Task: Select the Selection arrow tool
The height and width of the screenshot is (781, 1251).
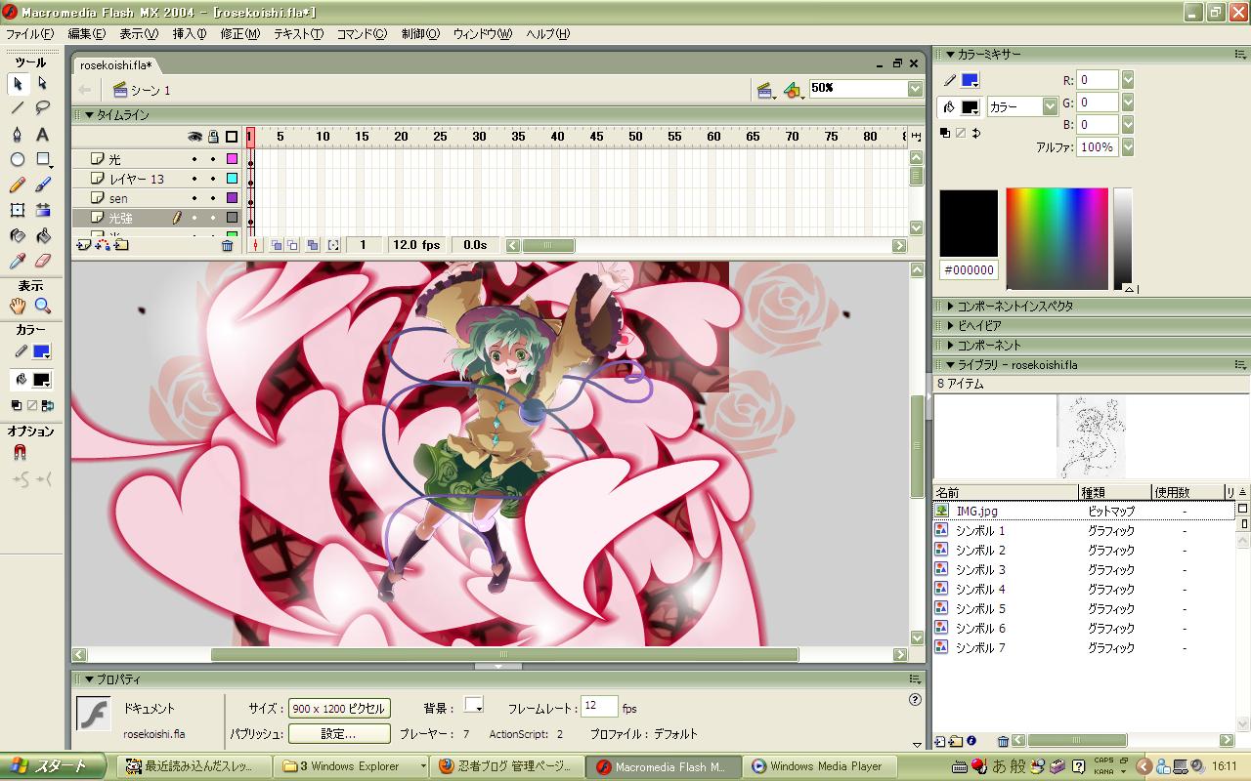Action: [18, 84]
